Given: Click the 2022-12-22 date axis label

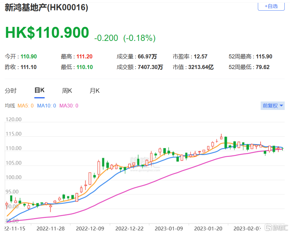Looking at the screenshot, I should 129,229.
